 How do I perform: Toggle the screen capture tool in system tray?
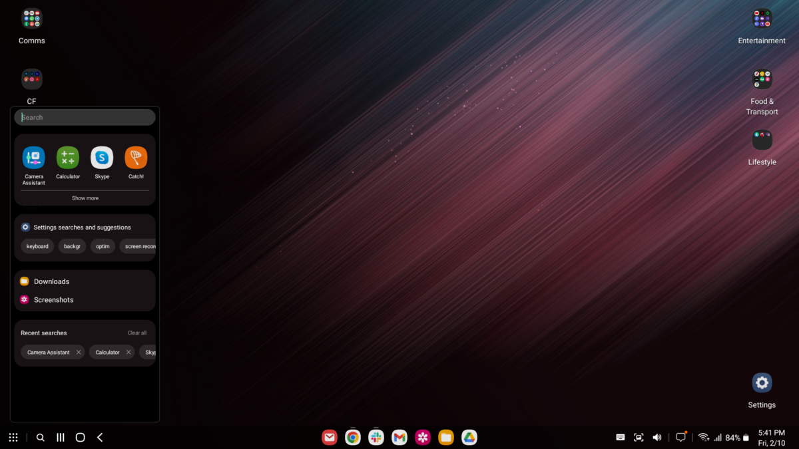(x=639, y=437)
